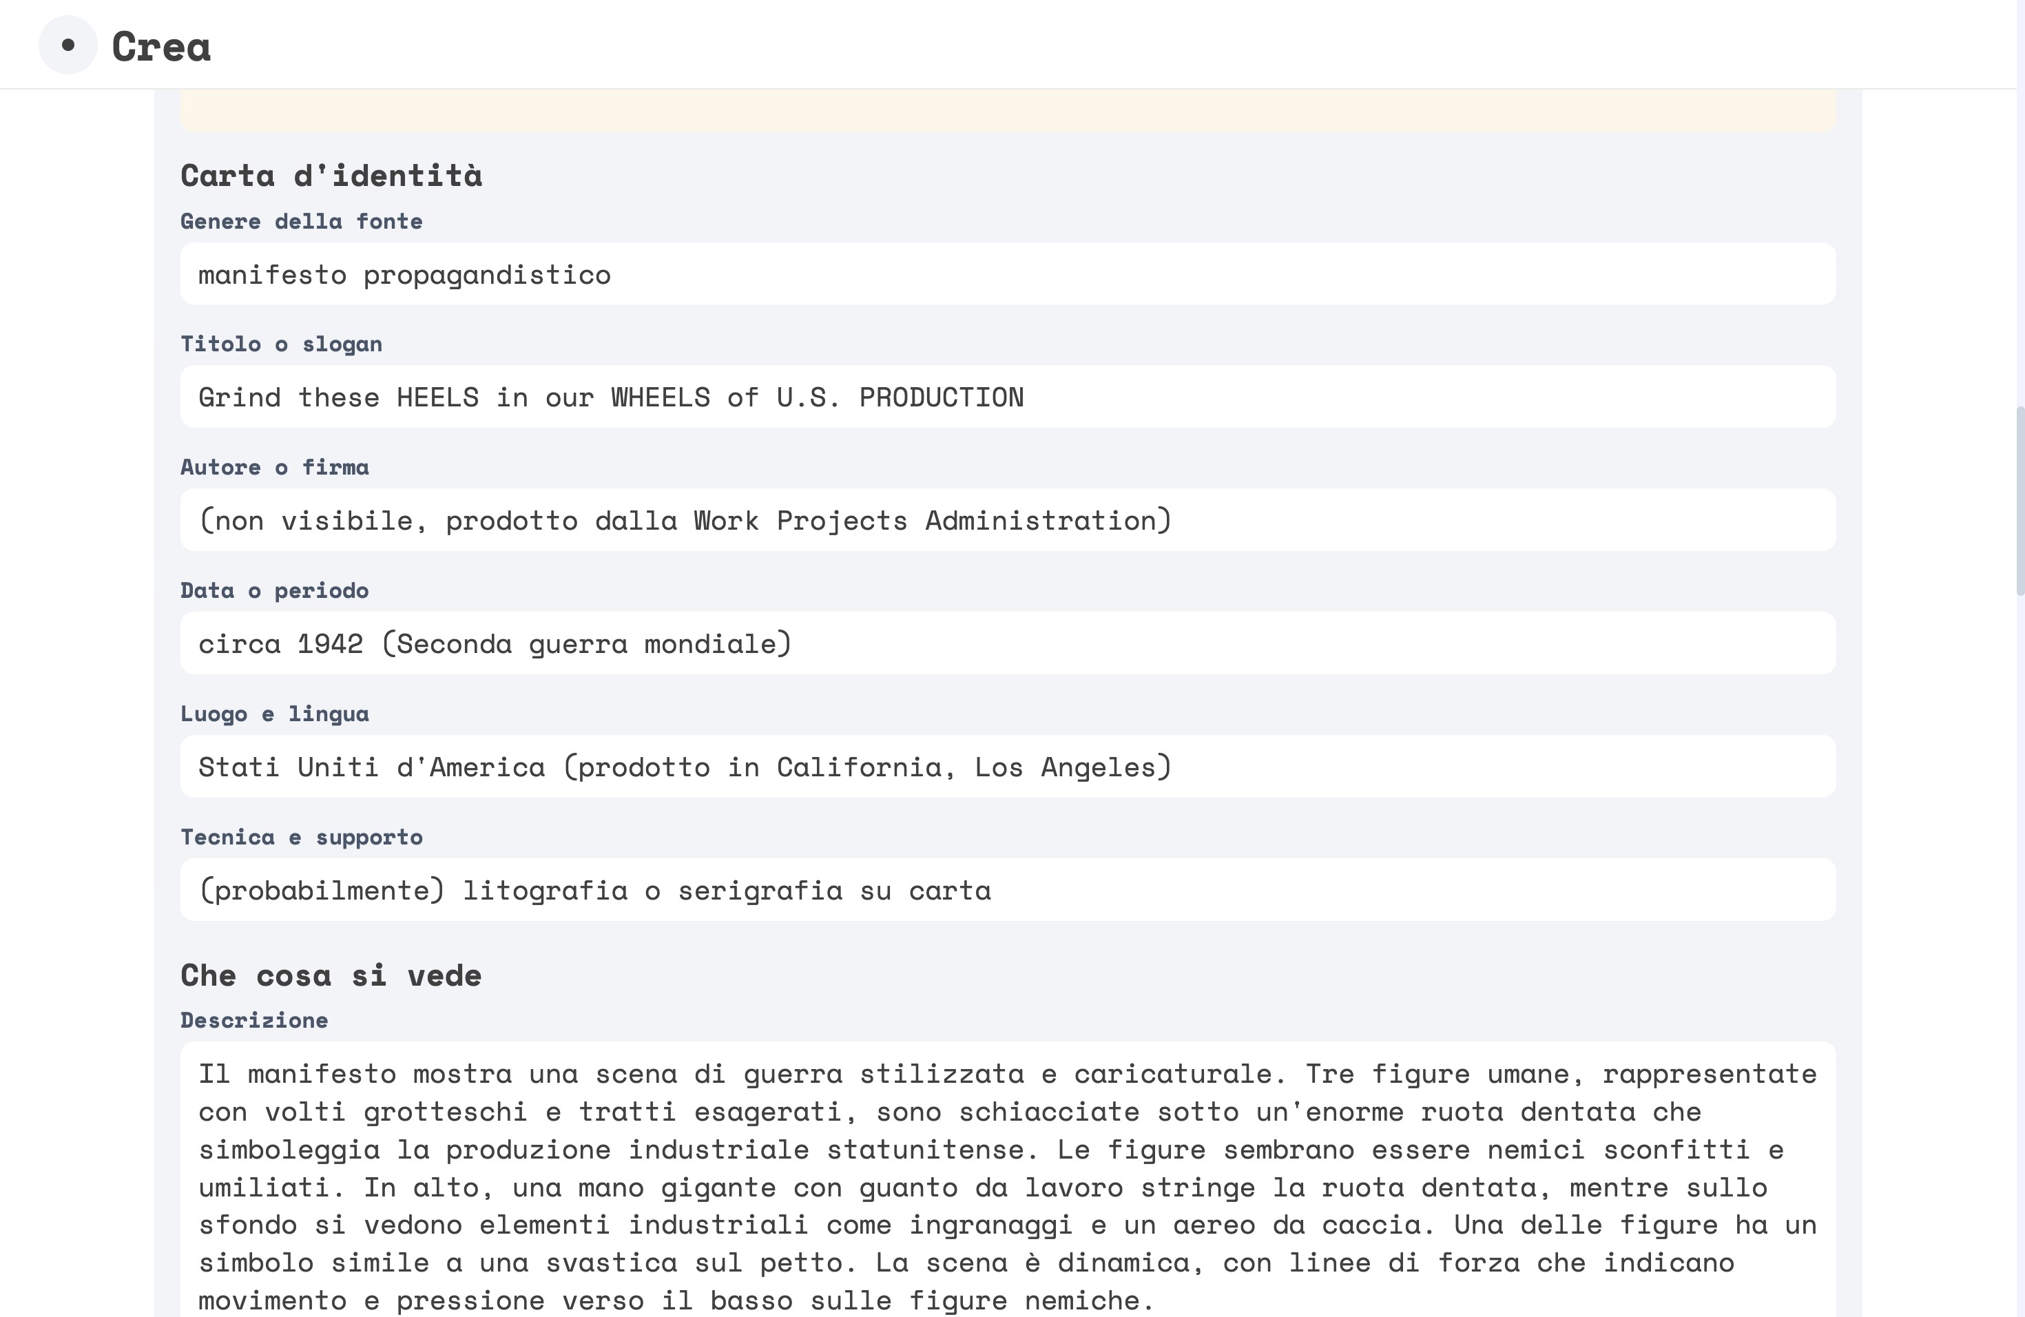Edit the Data o periodo field

point(1008,643)
